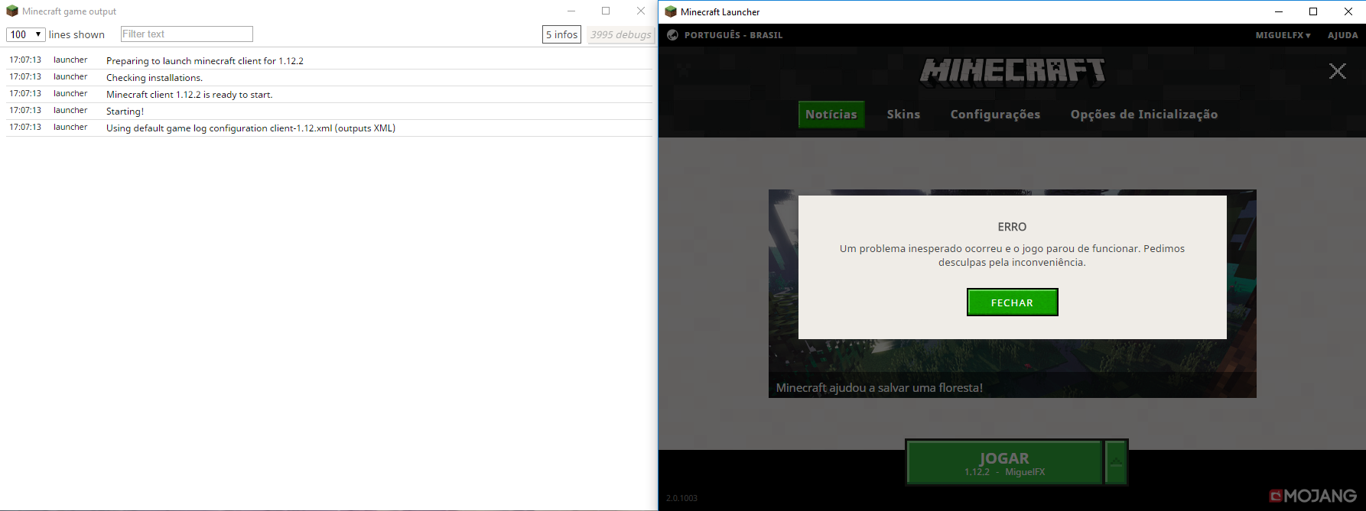The width and height of the screenshot is (1366, 511).
Task: Toggle the 5 infos filter
Action: (561, 34)
